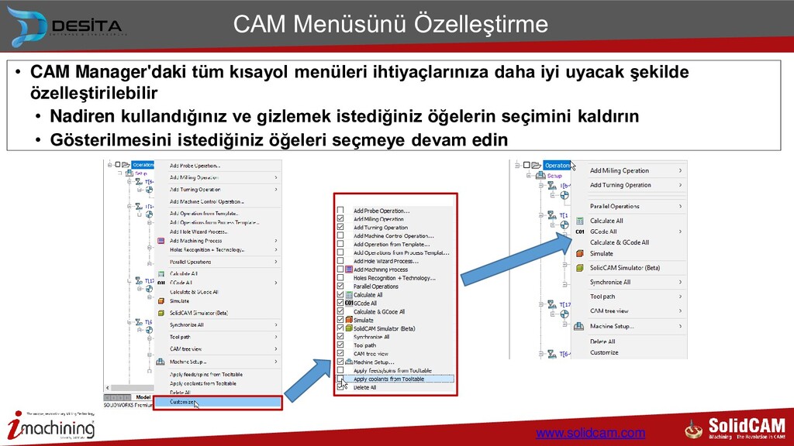Click C01 GCode All icon in trimmed menu
Screen dimensions: 794x446
pyautogui.click(x=580, y=232)
